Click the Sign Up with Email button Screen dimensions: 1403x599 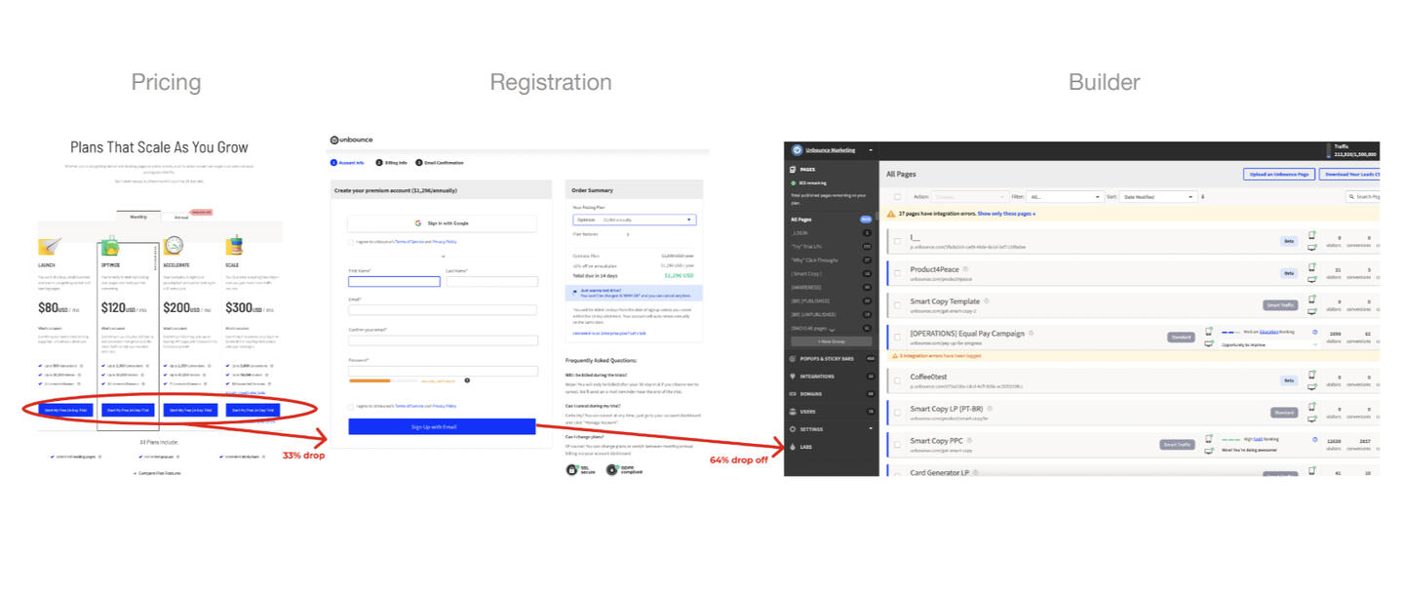pos(442,426)
